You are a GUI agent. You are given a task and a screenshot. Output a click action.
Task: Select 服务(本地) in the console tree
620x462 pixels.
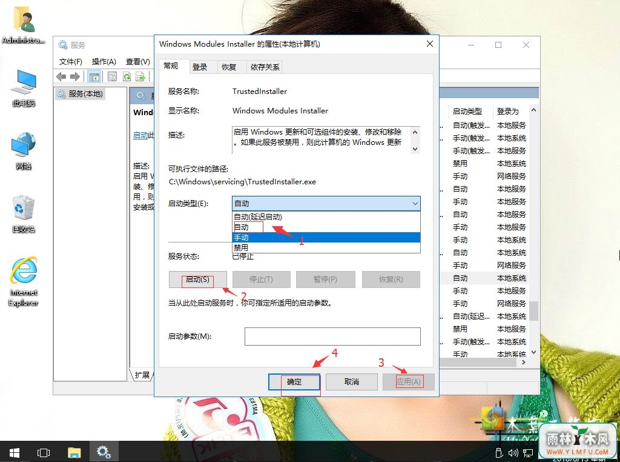coord(81,94)
